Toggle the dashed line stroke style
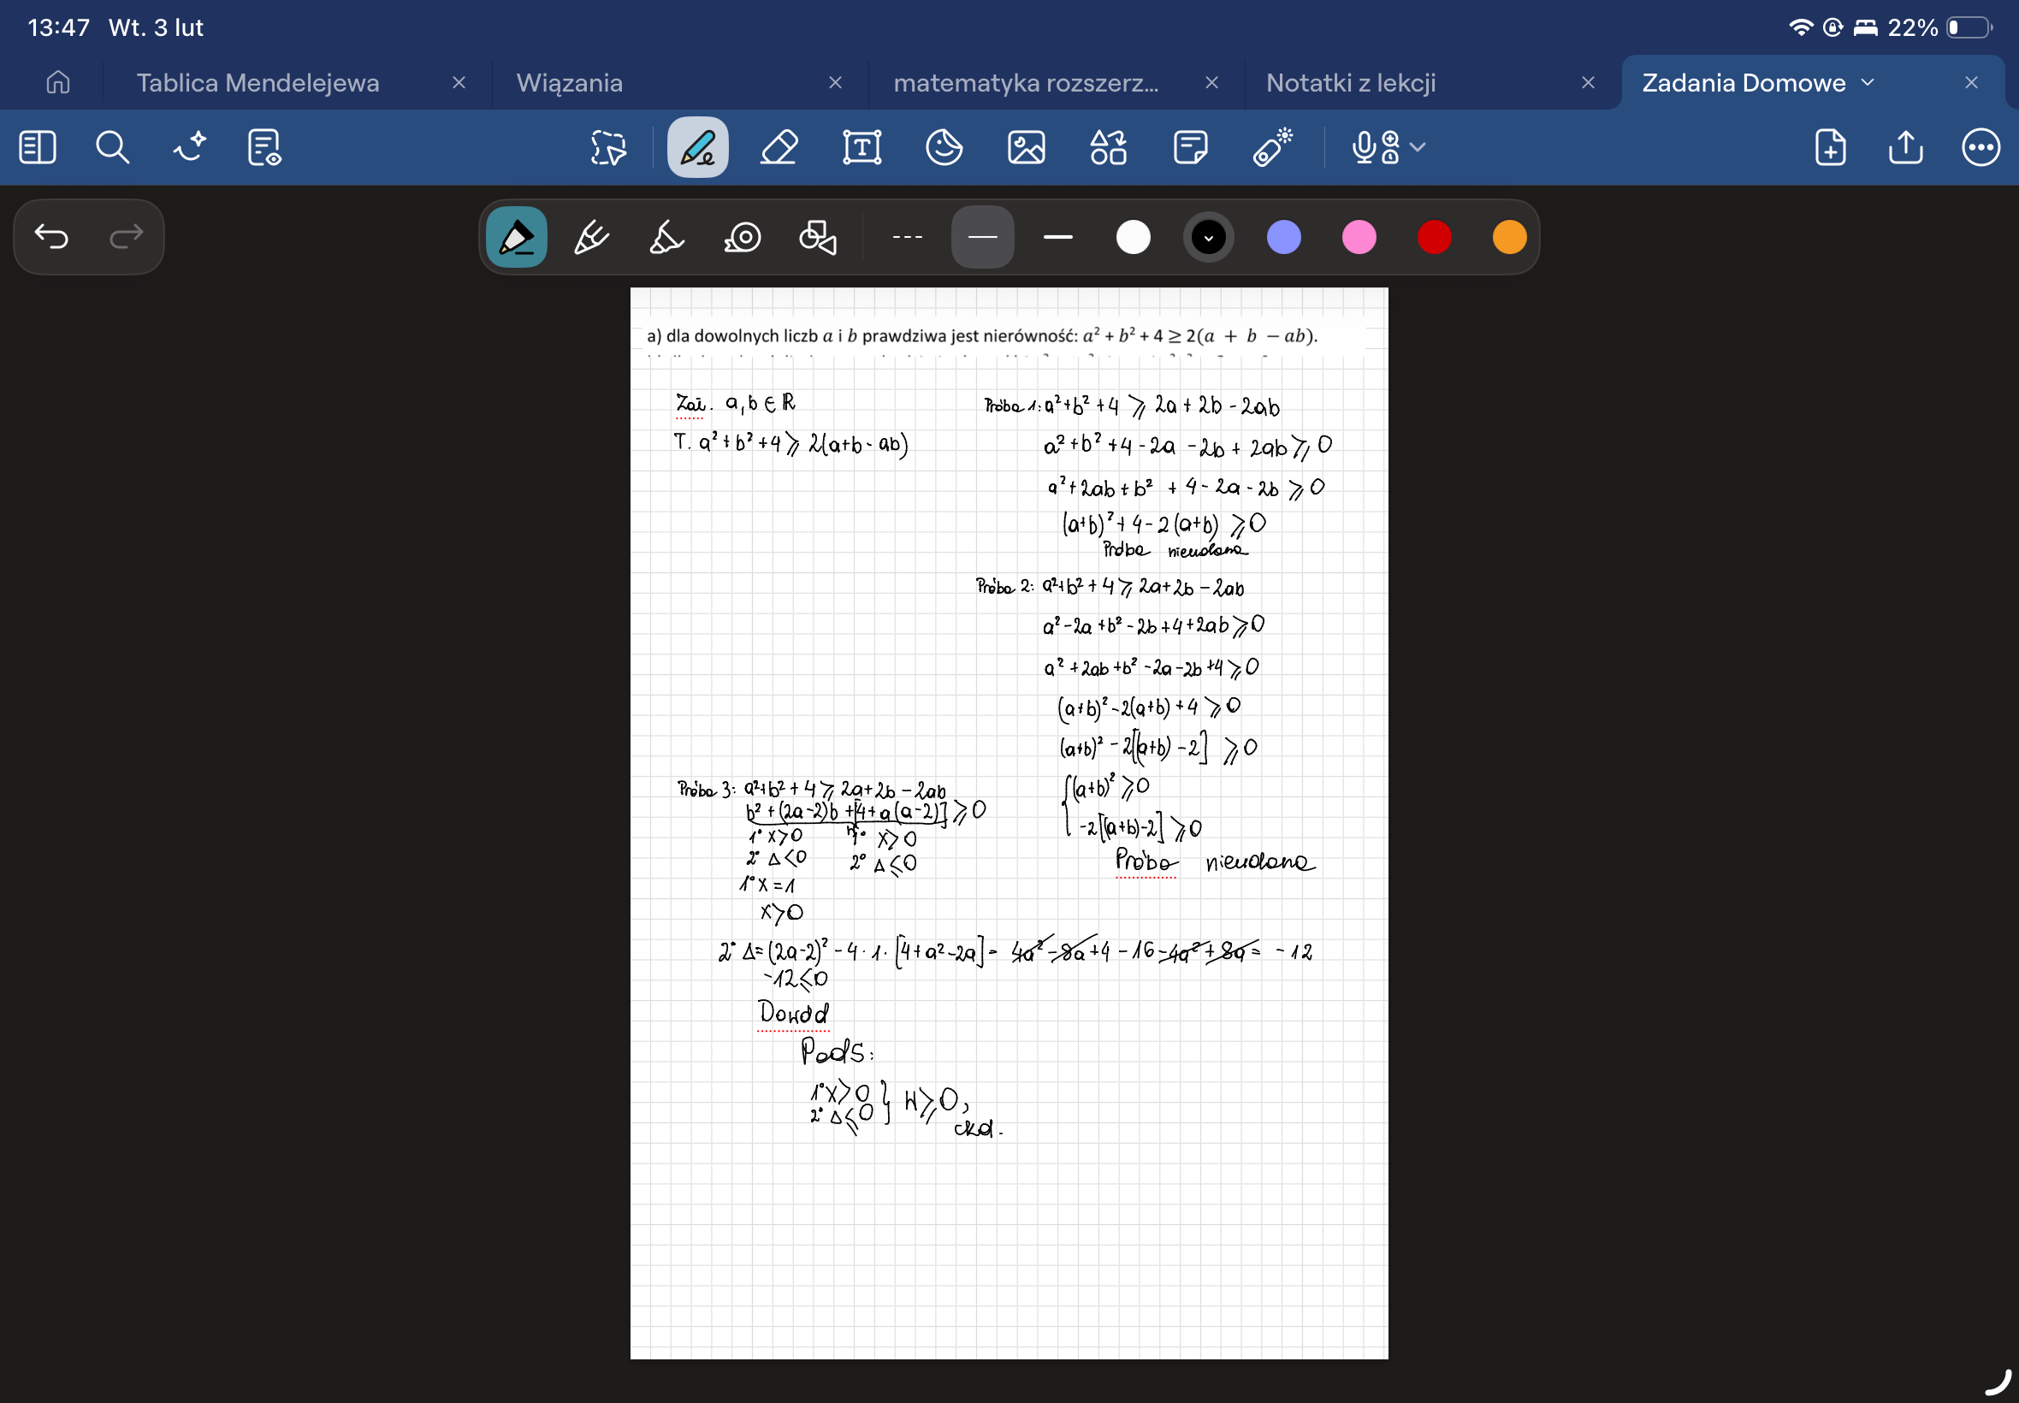The height and width of the screenshot is (1403, 2019). pos(907,237)
